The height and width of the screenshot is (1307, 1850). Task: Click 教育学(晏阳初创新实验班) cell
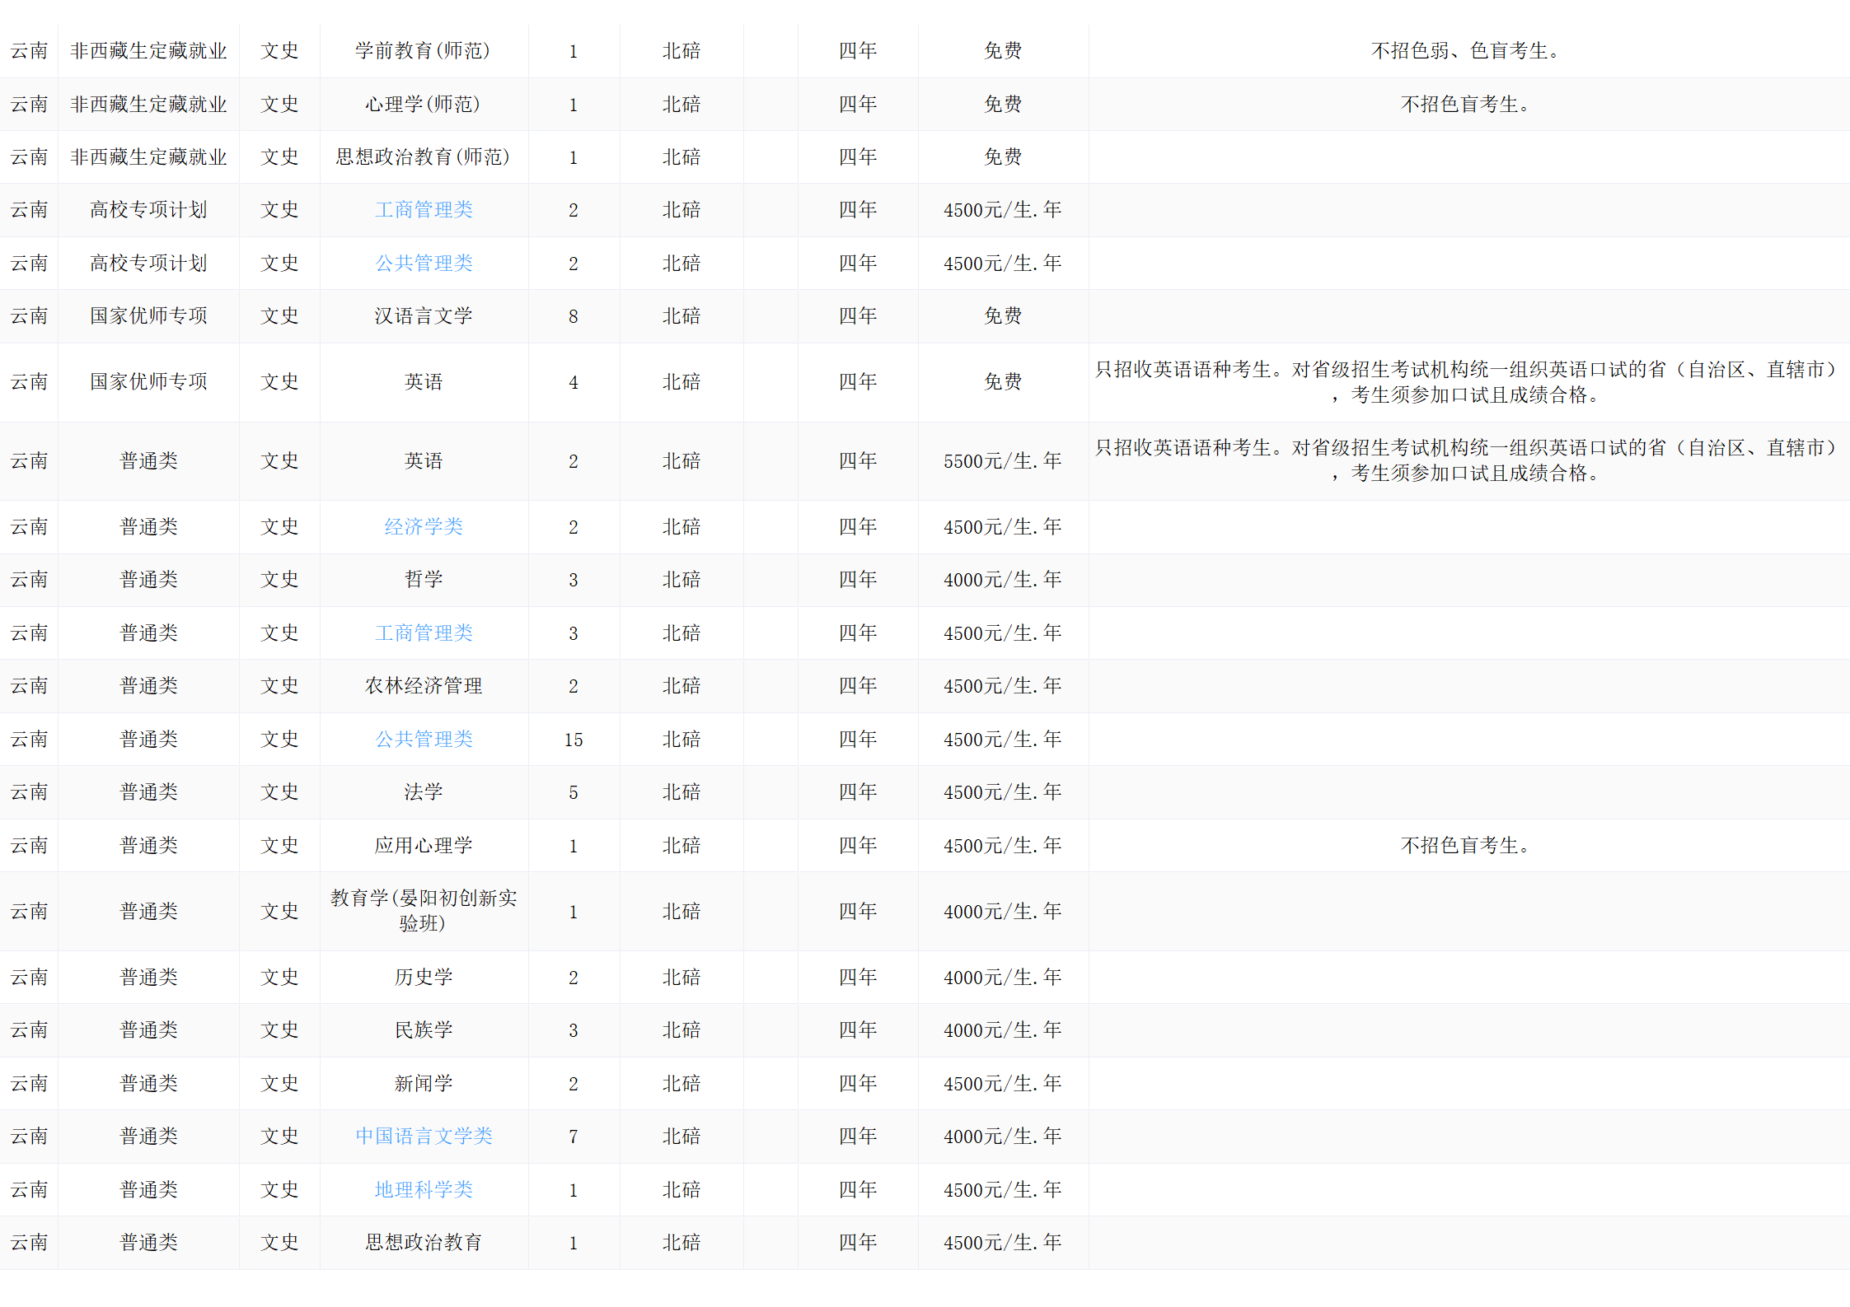[x=424, y=911]
